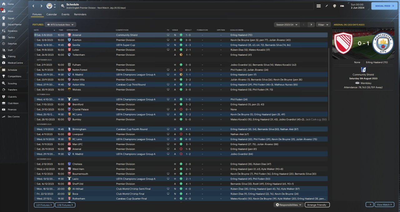Open the Transfers sidebar icon
Screen dimensions: 400x212
point(3,90)
